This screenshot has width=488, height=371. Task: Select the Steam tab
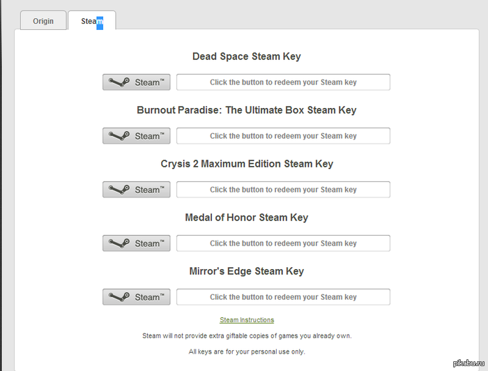(91, 21)
